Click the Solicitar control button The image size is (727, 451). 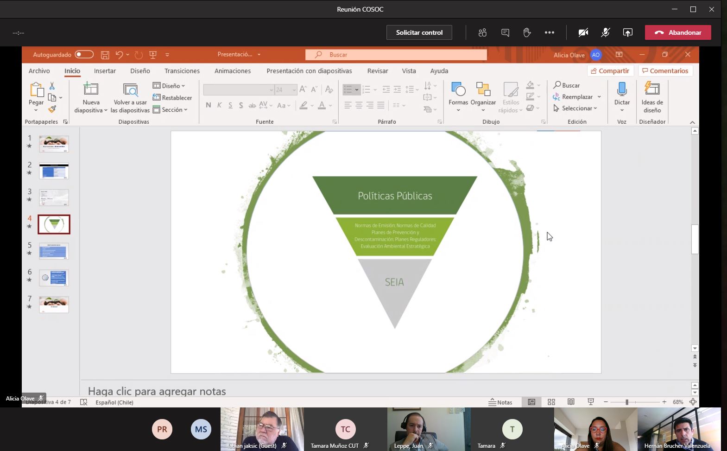[419, 32]
